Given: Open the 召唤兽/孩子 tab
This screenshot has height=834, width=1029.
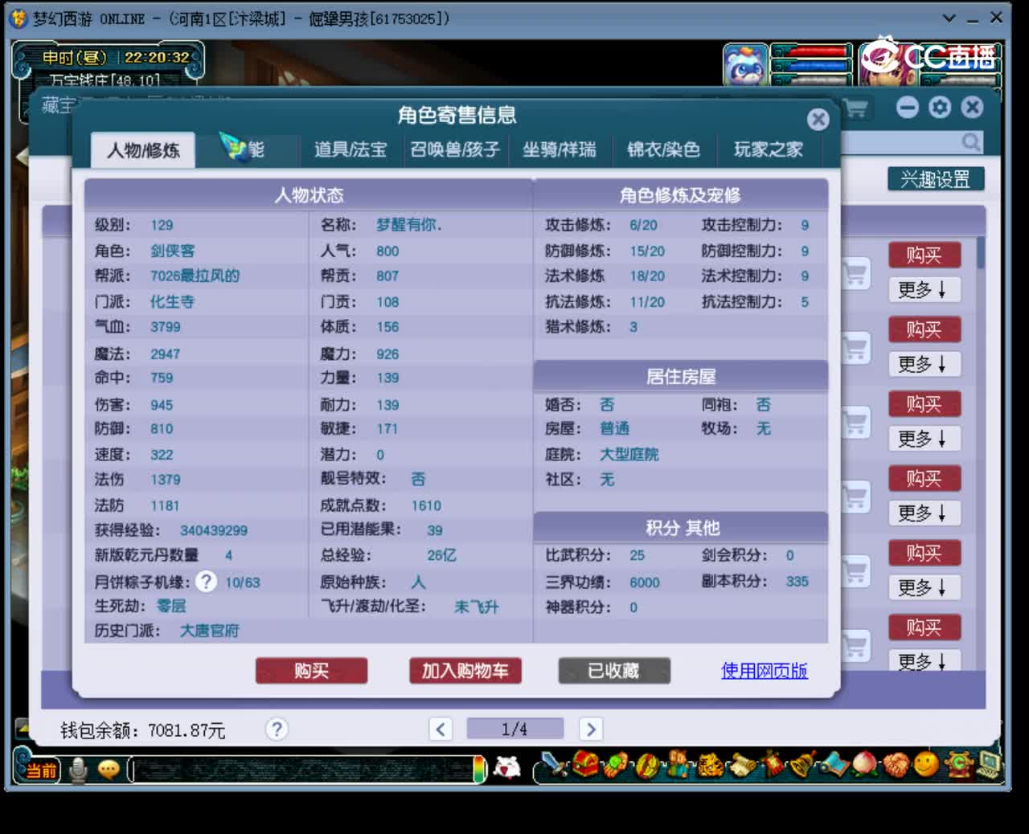Looking at the screenshot, I should coord(455,149).
